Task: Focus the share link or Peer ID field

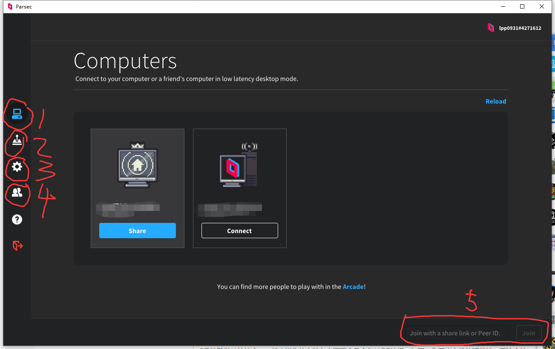Action: (x=456, y=333)
